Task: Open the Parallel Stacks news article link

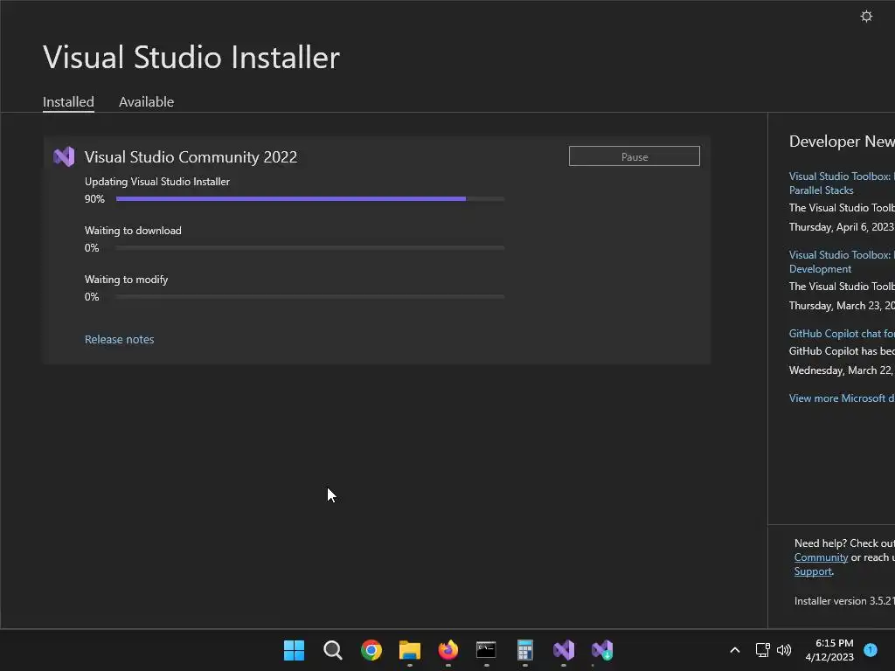Action: point(842,183)
